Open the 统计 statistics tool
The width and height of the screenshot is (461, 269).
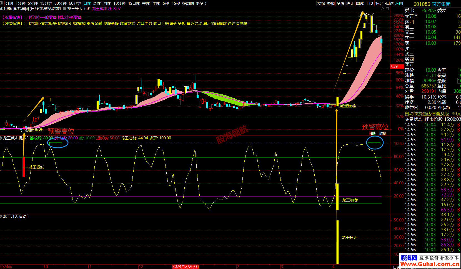point(350,3)
